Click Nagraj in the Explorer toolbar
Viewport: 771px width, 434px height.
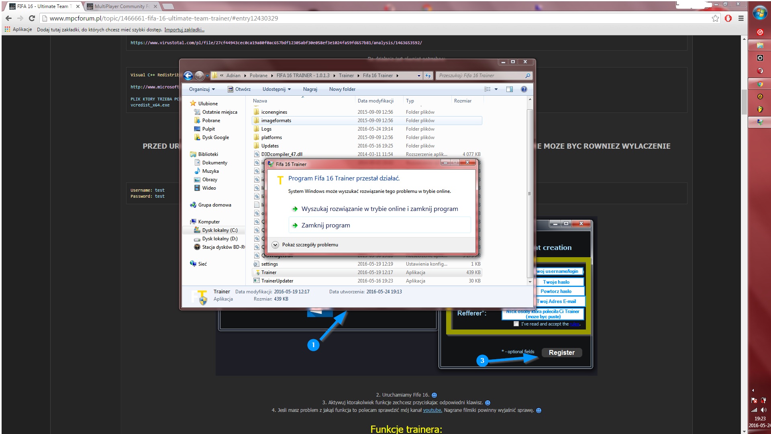click(x=310, y=89)
